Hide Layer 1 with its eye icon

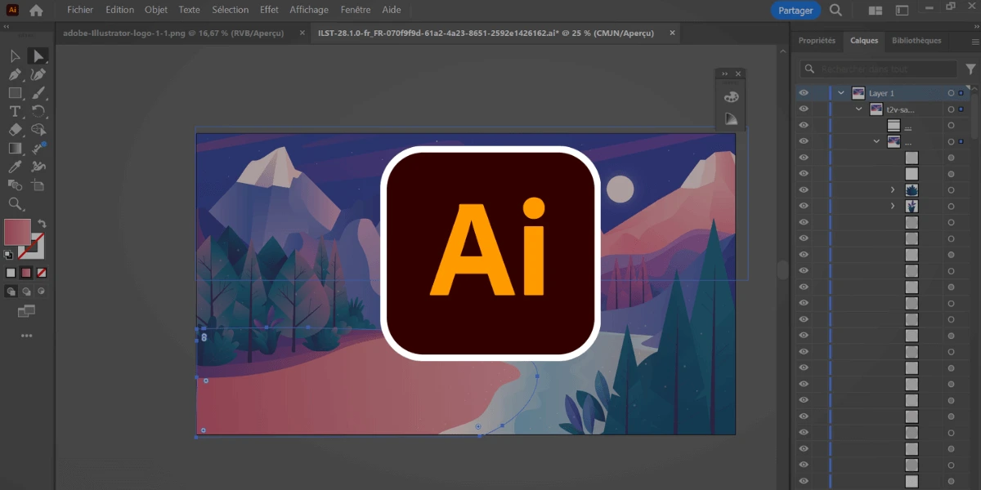804,93
